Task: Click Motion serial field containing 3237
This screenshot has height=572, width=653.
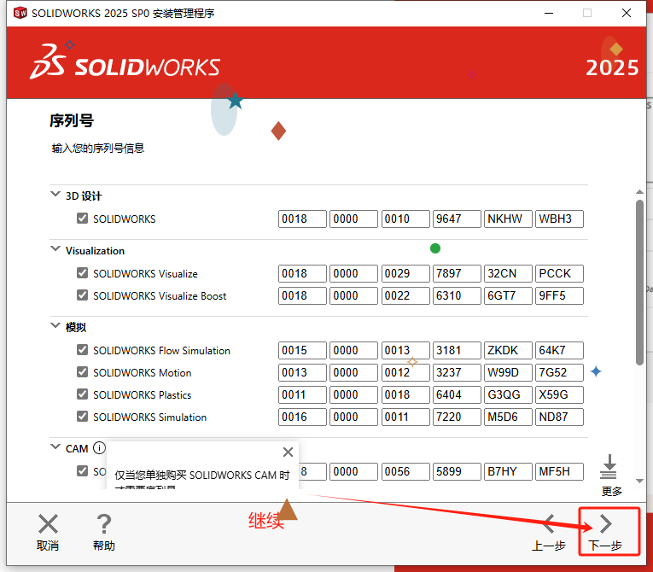Action: pyautogui.click(x=457, y=372)
